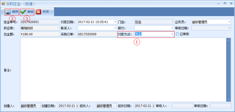The height and width of the screenshot is (112, 235).
Task: Click the toolbar drag grip handle
Action: pyautogui.click(x=2, y=12)
